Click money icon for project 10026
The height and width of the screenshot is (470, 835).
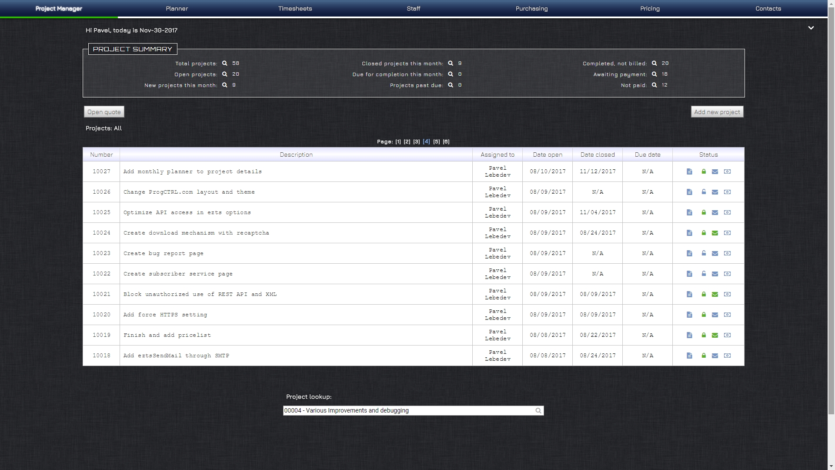tap(727, 192)
